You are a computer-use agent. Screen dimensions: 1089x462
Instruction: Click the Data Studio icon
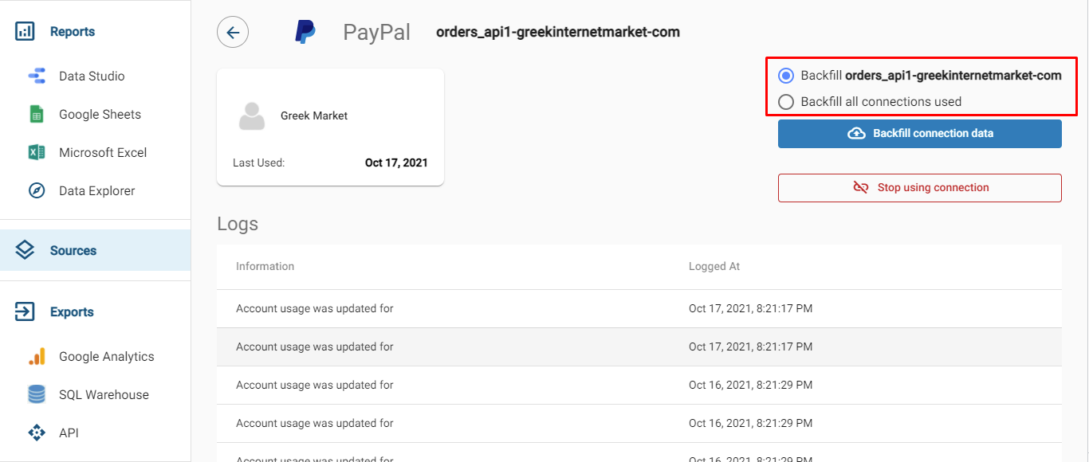click(x=37, y=76)
